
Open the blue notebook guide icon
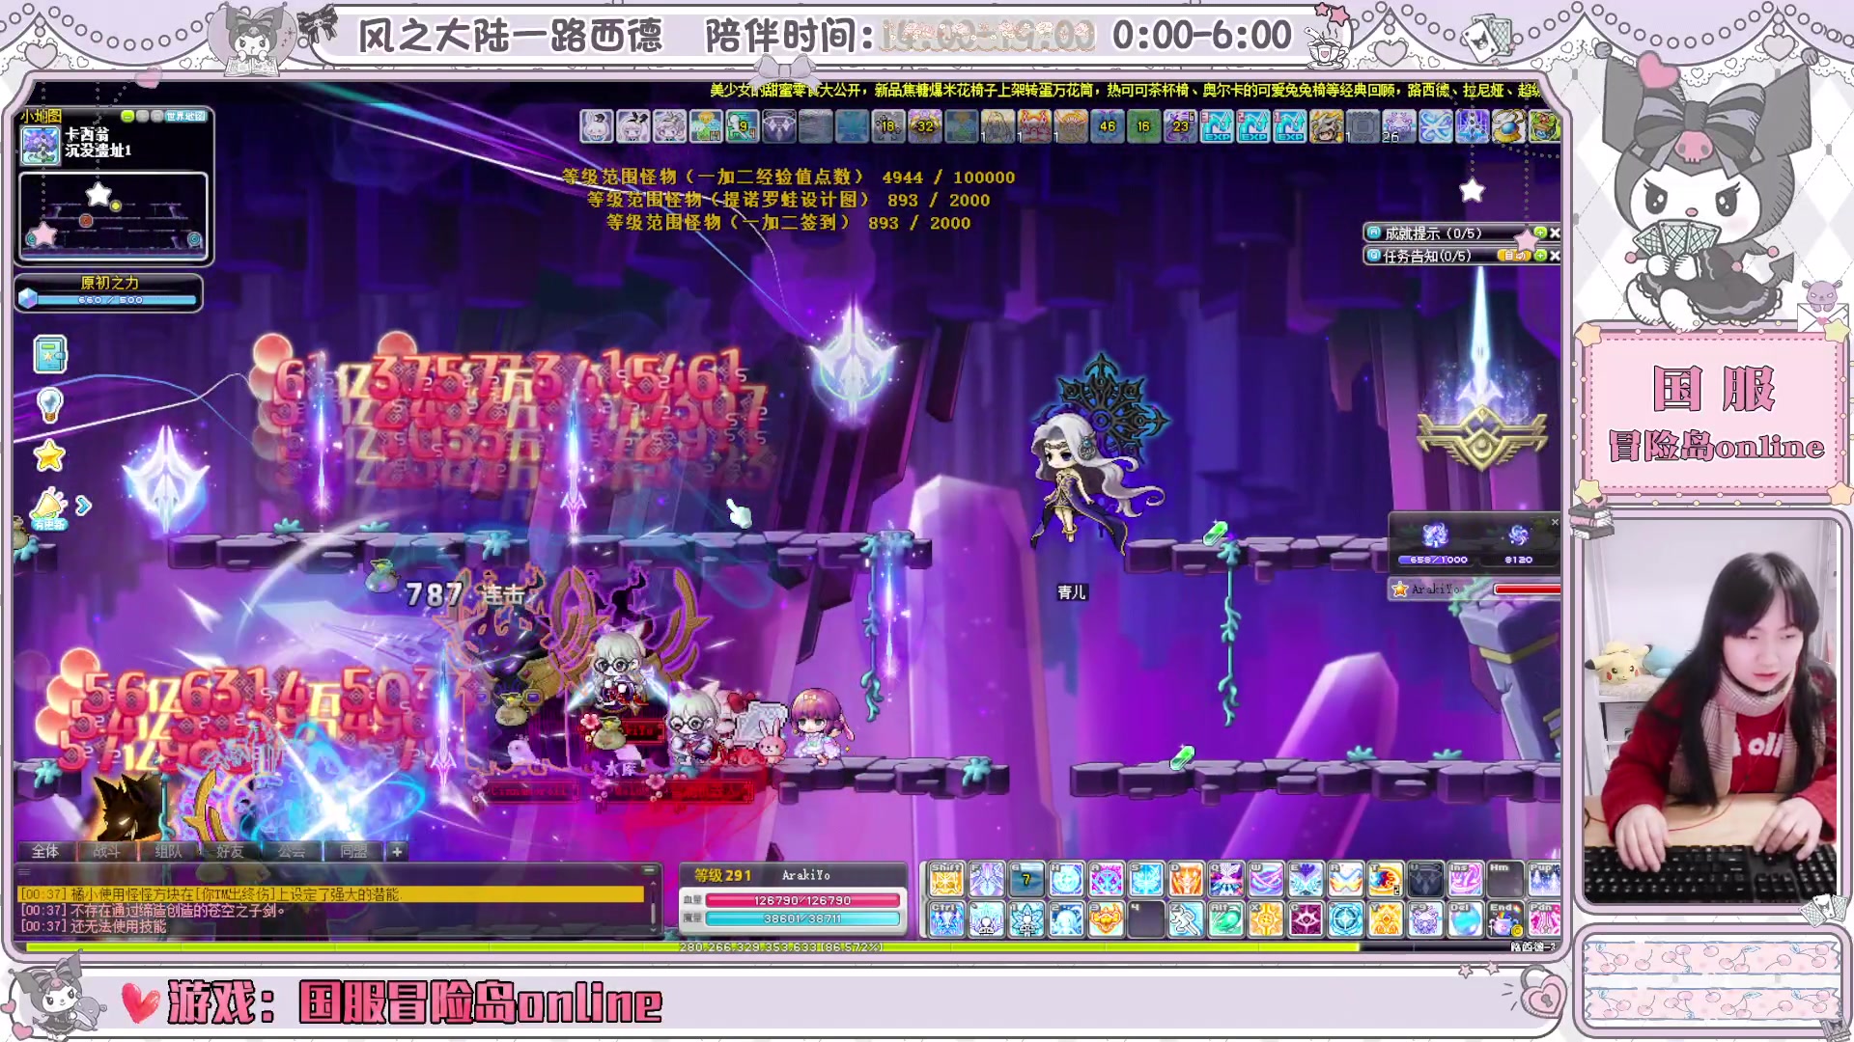pos(50,354)
